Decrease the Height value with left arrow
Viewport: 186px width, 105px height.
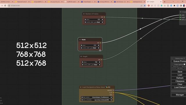(x=82, y=62)
